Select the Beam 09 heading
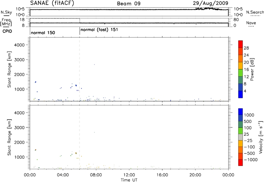The width and height of the screenshot is (264, 182). [129, 4]
